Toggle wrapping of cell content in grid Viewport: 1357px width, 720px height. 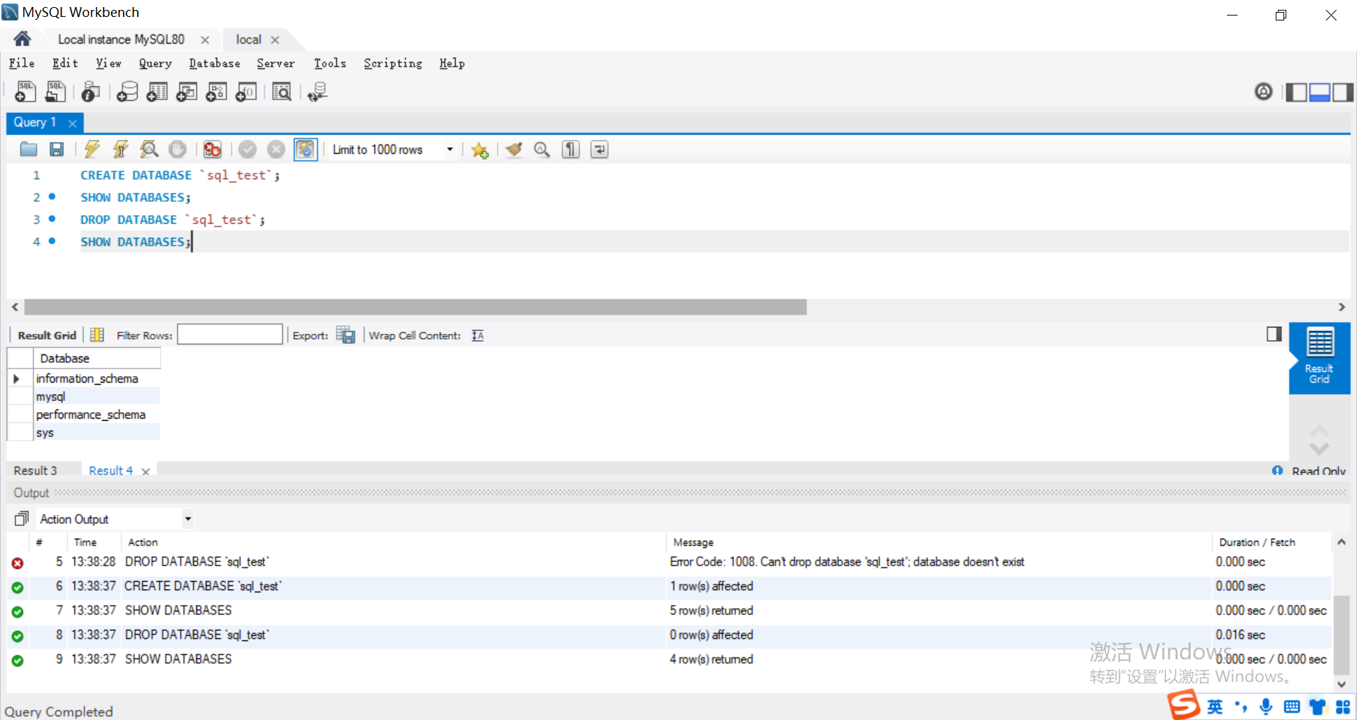click(478, 335)
